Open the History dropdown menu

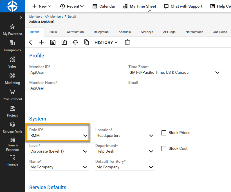[x=106, y=42]
